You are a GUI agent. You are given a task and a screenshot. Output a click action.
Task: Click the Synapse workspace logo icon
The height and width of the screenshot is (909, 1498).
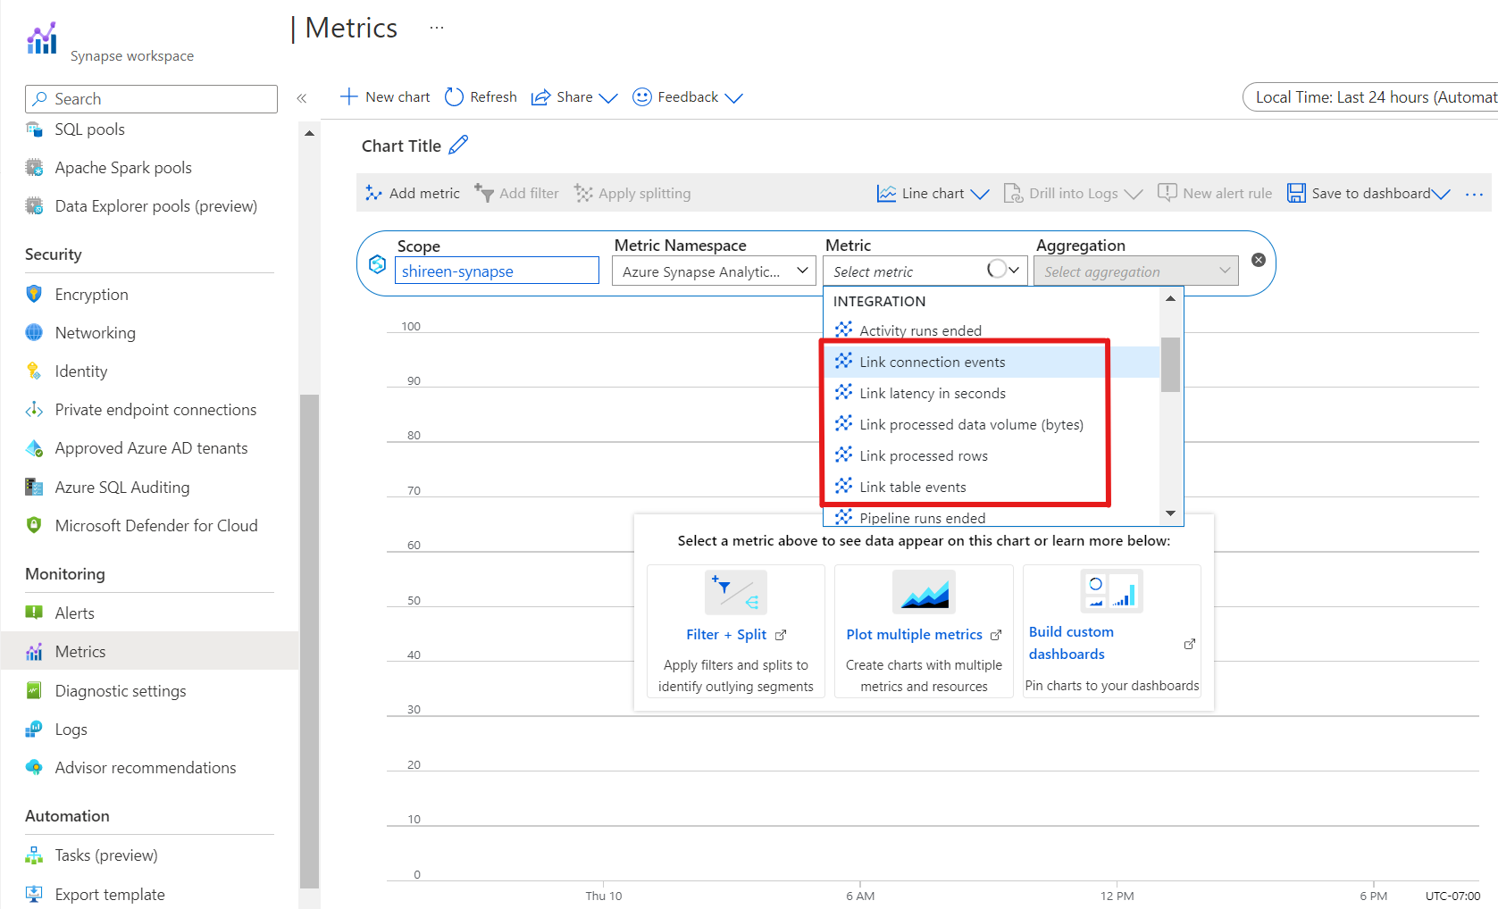click(42, 38)
